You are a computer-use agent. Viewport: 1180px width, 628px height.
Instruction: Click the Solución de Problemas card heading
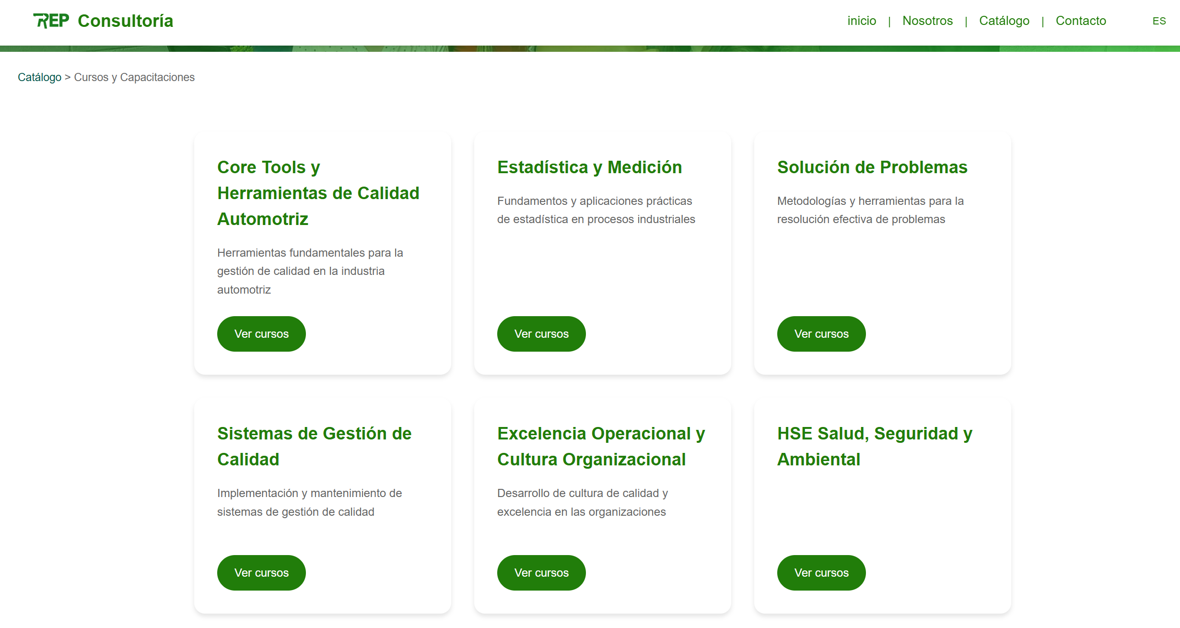point(872,167)
